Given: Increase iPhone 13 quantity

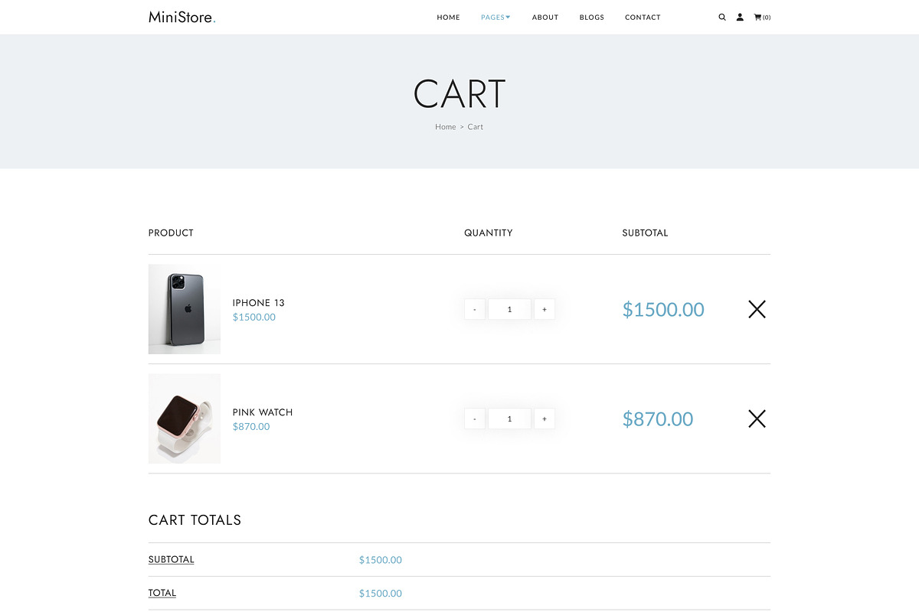Looking at the screenshot, I should [x=545, y=309].
